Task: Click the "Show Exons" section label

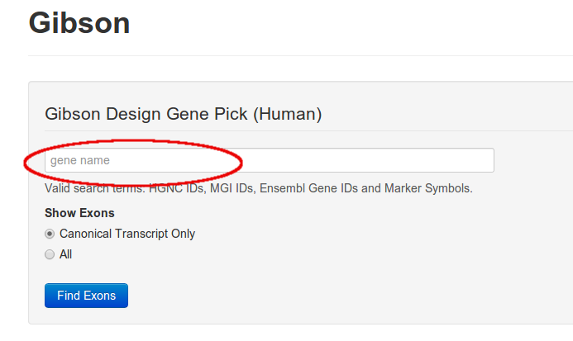Action: coord(79,213)
